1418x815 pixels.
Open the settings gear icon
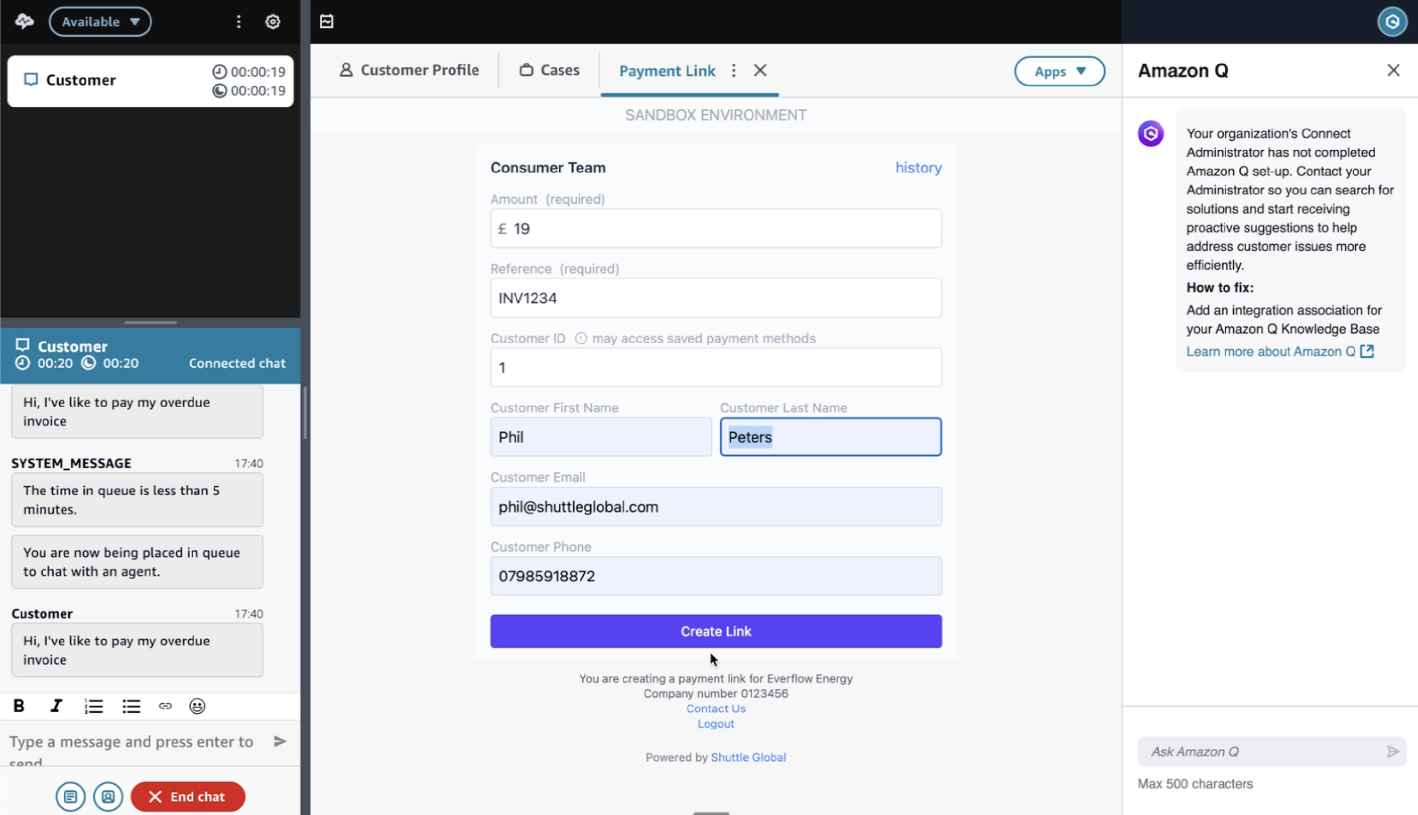point(273,22)
